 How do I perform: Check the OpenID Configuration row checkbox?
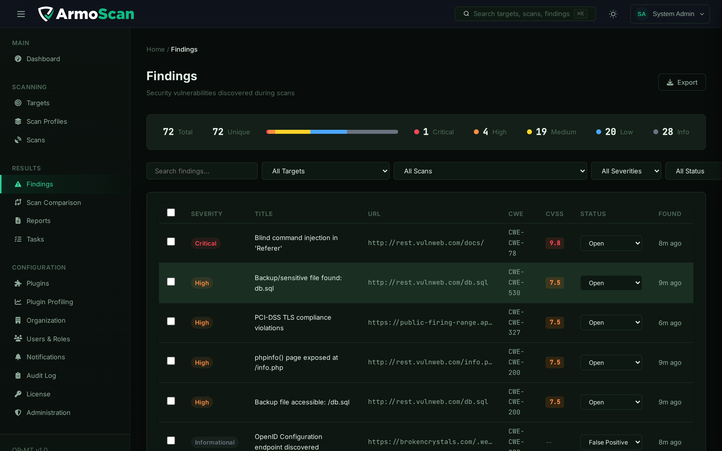tap(171, 440)
